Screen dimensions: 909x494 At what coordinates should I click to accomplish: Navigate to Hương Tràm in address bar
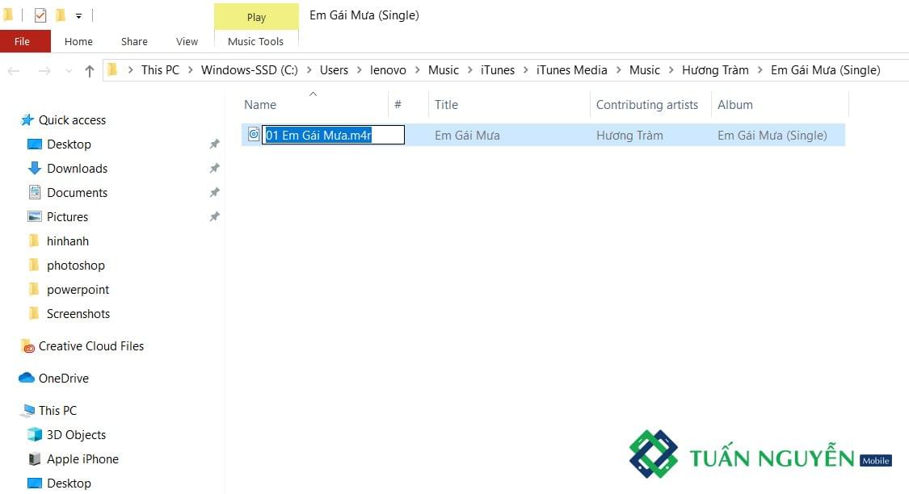point(714,70)
